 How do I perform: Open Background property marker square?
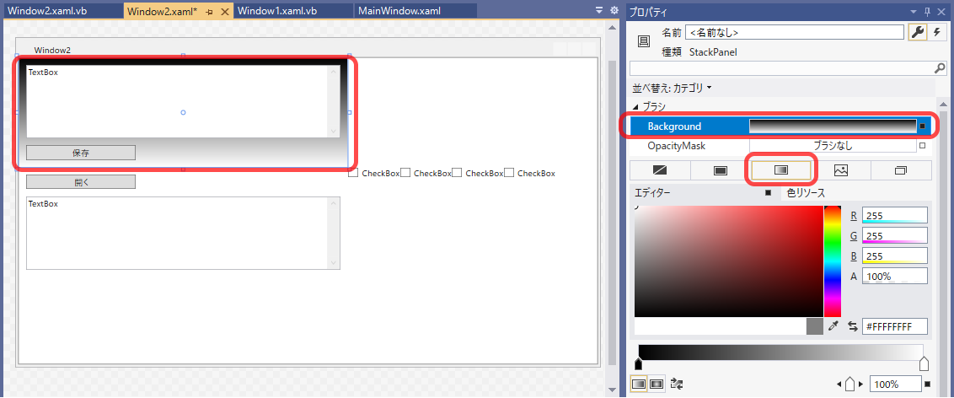pos(922,126)
